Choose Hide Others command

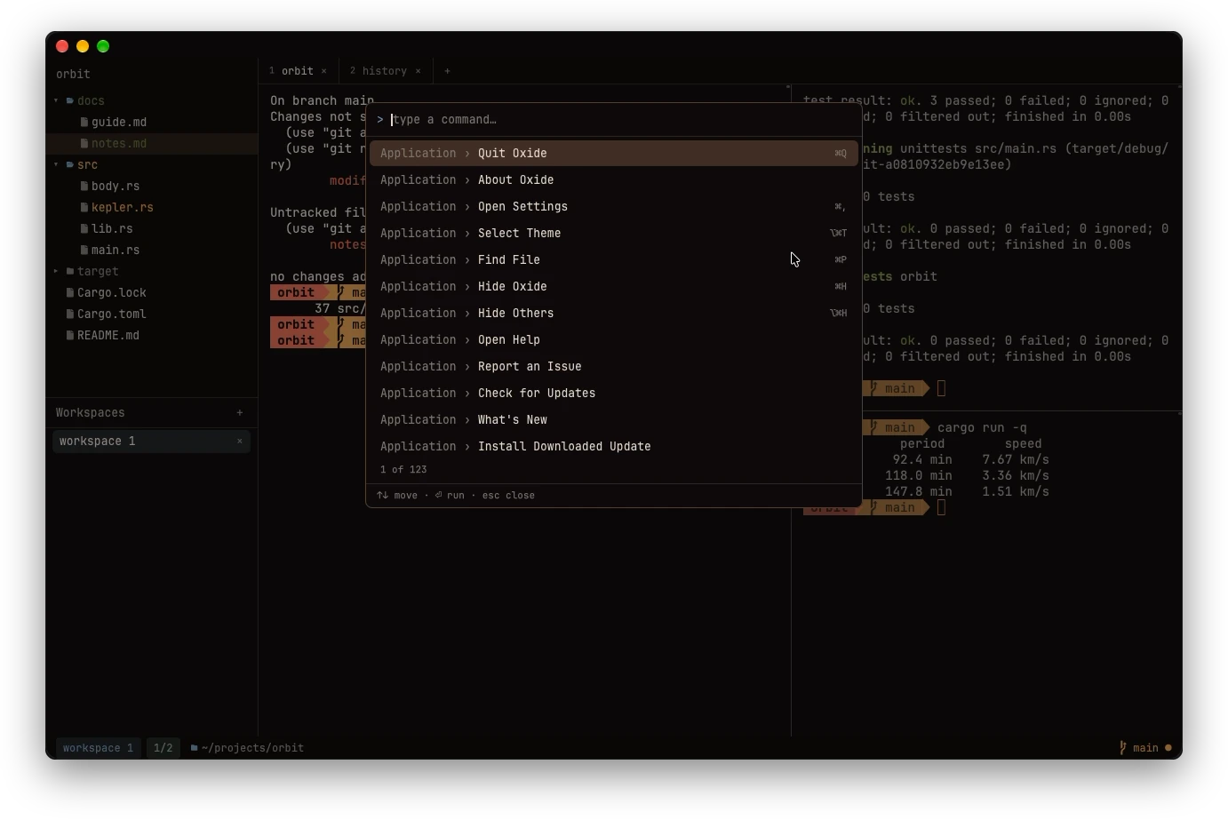(x=614, y=313)
